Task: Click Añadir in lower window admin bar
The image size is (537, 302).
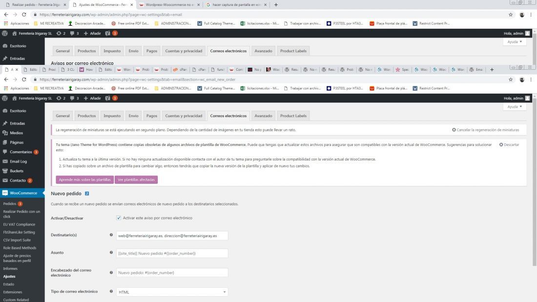Action: pos(92,98)
